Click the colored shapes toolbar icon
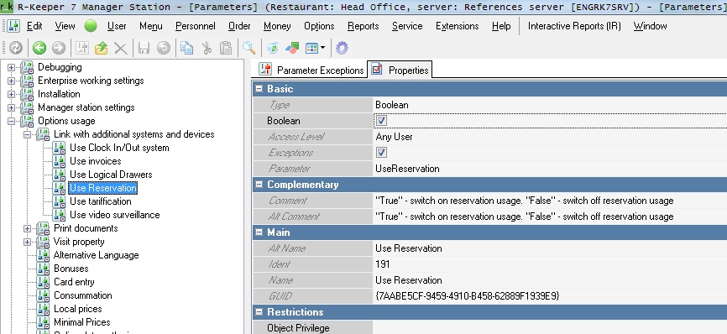Viewport: 727px width, 334px height. point(292,48)
